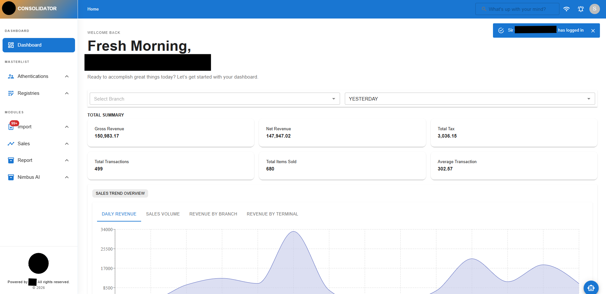Open the Nimbus AI module icon
Viewport: 606px width, 294px height.
[11, 177]
